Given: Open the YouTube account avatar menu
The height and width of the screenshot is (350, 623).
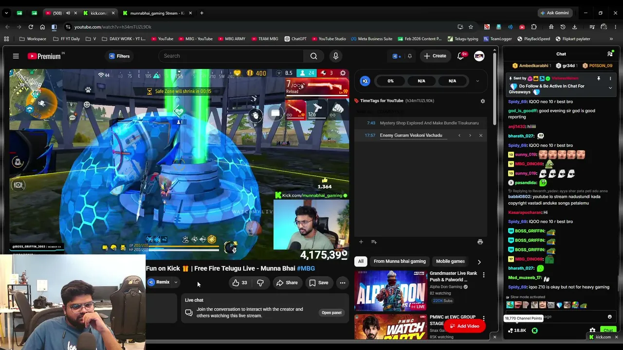Looking at the screenshot, I should coord(479,56).
